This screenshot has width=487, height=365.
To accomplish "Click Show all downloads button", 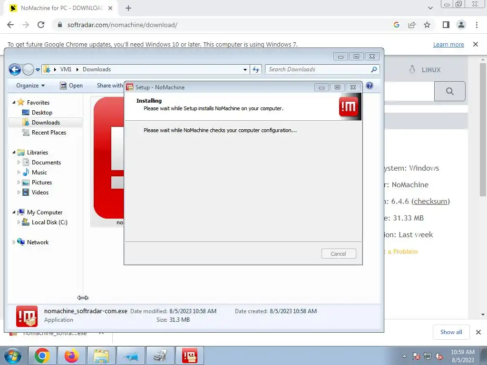I will point(451,332).
